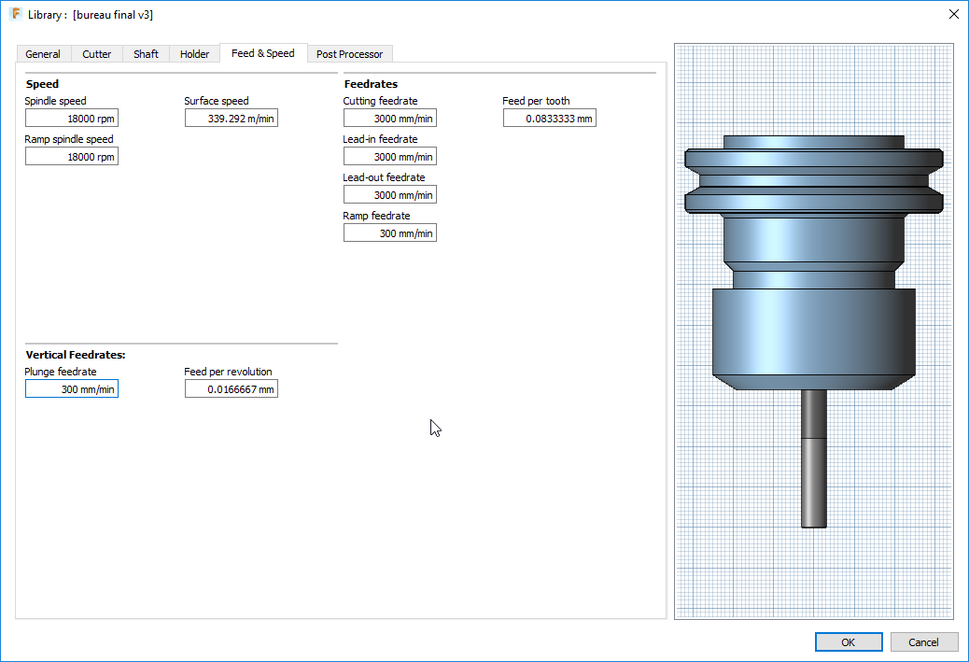Click the Ramp feedrate label
This screenshot has height=662, width=969.
click(376, 216)
